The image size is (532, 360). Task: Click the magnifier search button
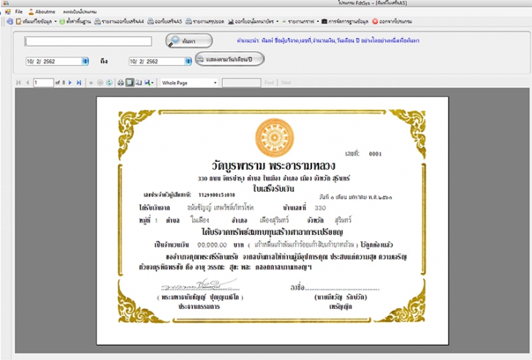point(189,41)
